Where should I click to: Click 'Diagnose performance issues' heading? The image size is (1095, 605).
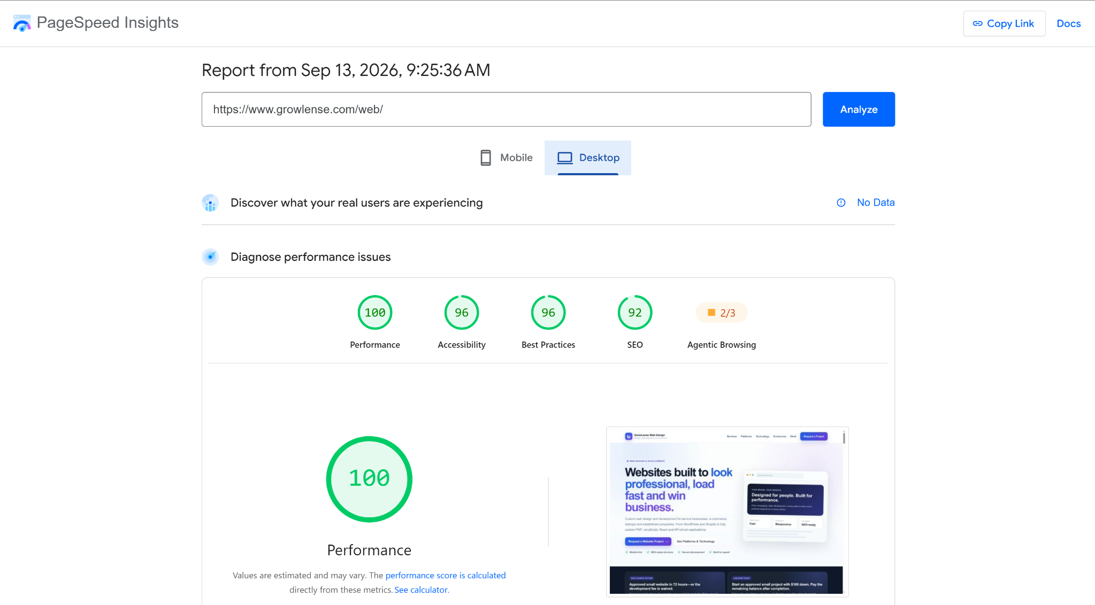(x=310, y=257)
